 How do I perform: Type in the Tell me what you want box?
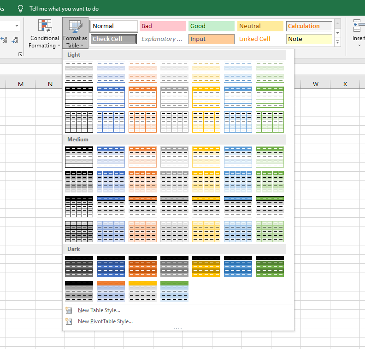pos(64,9)
